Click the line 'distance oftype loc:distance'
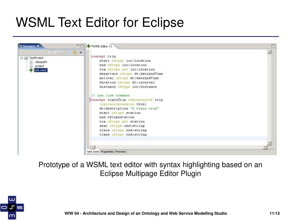 tap(128, 87)
